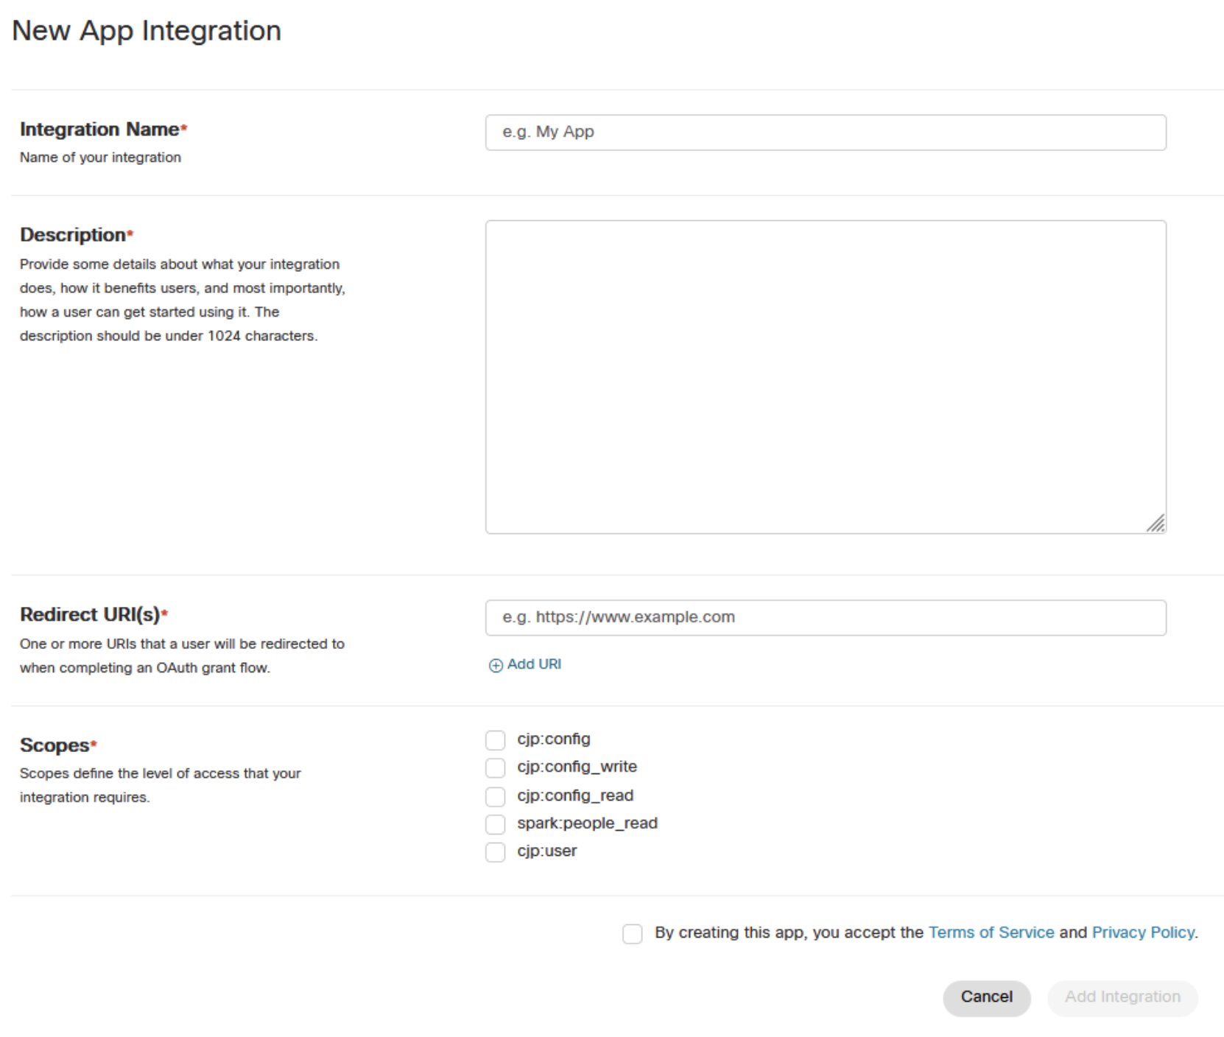Check the cjp:config_write scope
The width and height of the screenshot is (1224, 1037).
pos(496,768)
